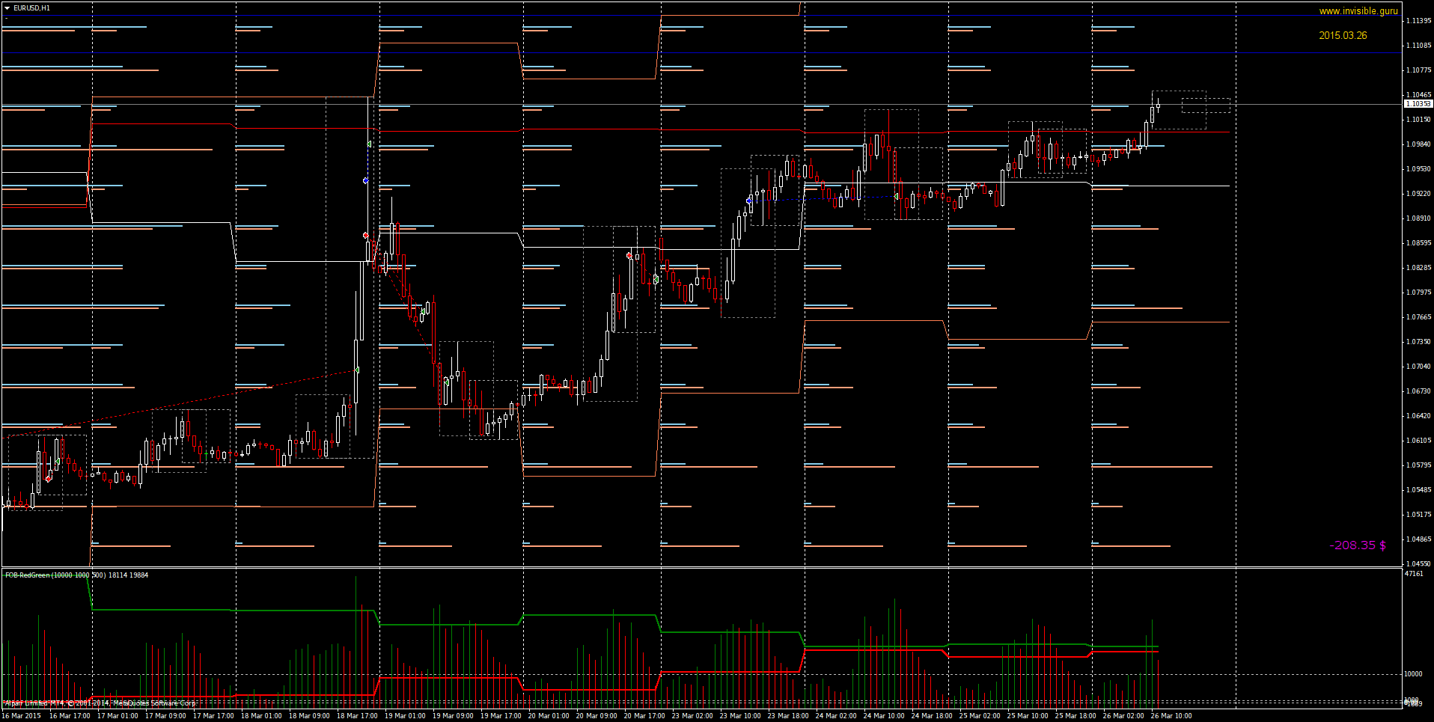
Task: Click time axis label 20 Mar 17:00
Action: coord(644,716)
